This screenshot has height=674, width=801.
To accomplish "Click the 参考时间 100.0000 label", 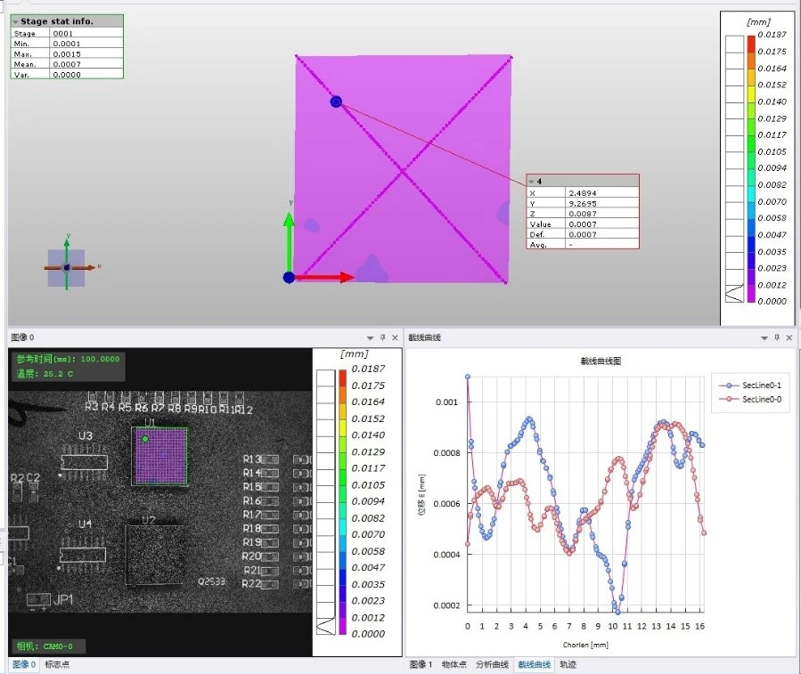I will 68,359.
